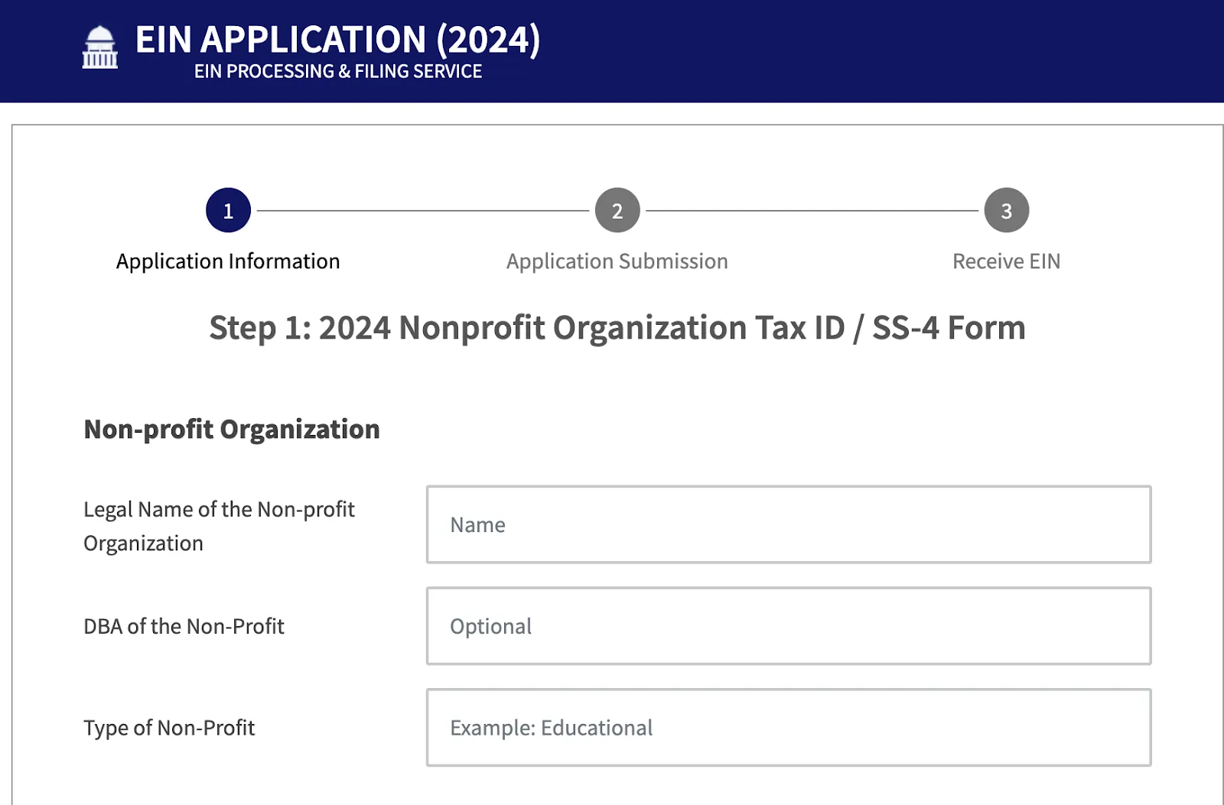Focus the Legal Name input with Name placeholder
This screenshot has height=805, width=1224.
[x=789, y=524]
